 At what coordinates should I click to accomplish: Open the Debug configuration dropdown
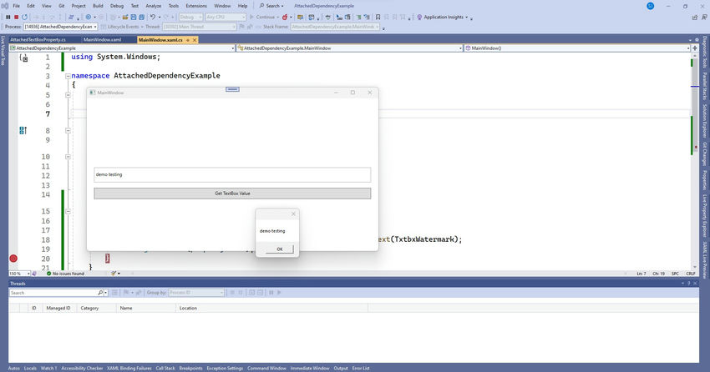click(190, 18)
